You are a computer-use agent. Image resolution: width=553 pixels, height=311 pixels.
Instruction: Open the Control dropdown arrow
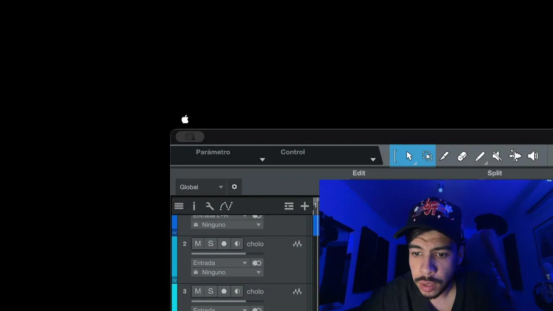[x=373, y=160]
